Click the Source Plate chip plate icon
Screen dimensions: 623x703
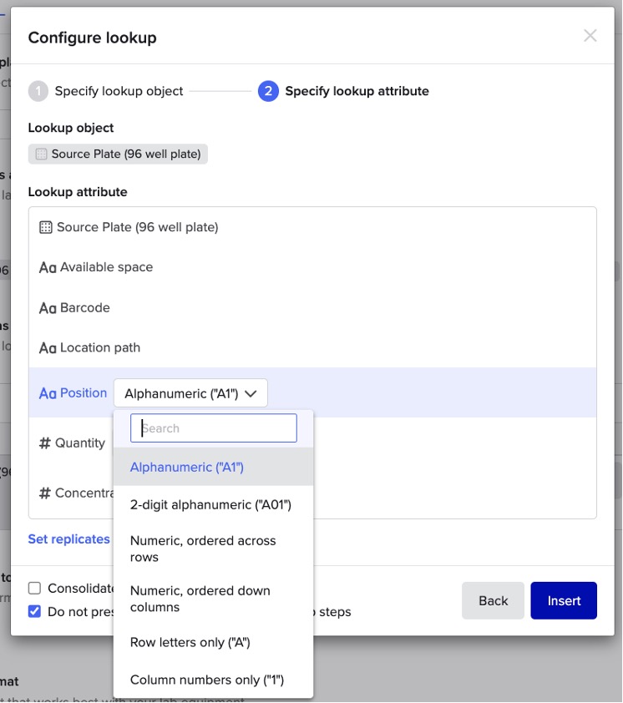coord(42,154)
